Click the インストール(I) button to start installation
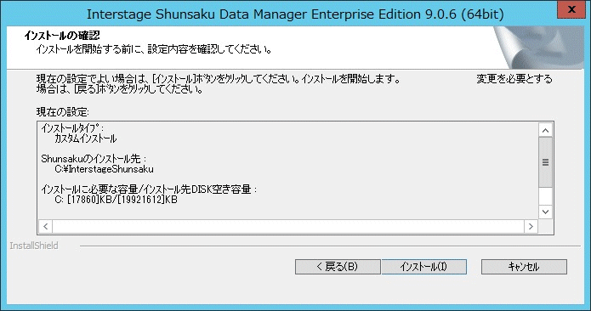Image resolution: width=591 pixels, height=311 pixels. tap(424, 267)
